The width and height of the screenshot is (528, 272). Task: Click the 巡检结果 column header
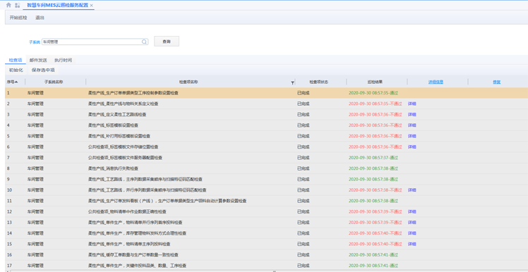[x=375, y=82]
